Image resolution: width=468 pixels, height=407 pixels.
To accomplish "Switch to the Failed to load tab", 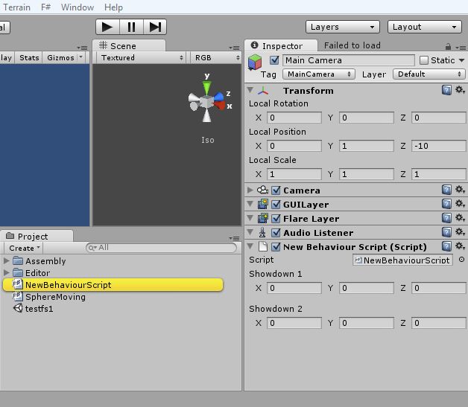I will pyautogui.click(x=352, y=45).
